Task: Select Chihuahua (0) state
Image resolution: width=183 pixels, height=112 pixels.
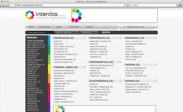Action: (x=33, y=54)
